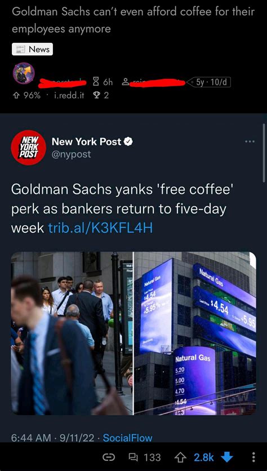Tap the @nypost handle
267x471 pixels.
click(x=71, y=155)
